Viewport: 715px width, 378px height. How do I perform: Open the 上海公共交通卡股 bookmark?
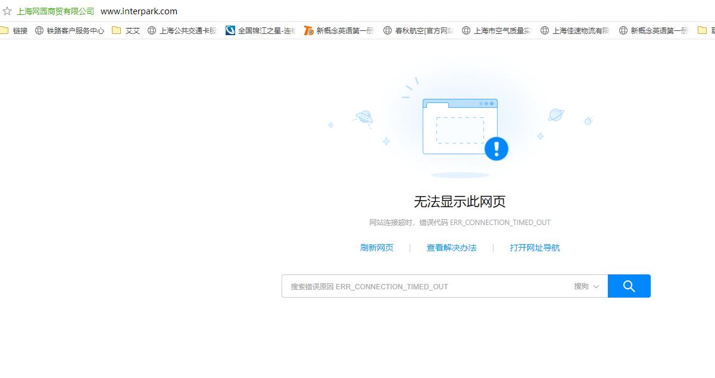tap(186, 30)
